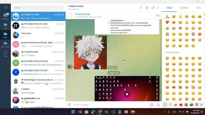Toggle the emoji panel smiley button
The width and height of the screenshot is (205, 115).
(x=152, y=104)
